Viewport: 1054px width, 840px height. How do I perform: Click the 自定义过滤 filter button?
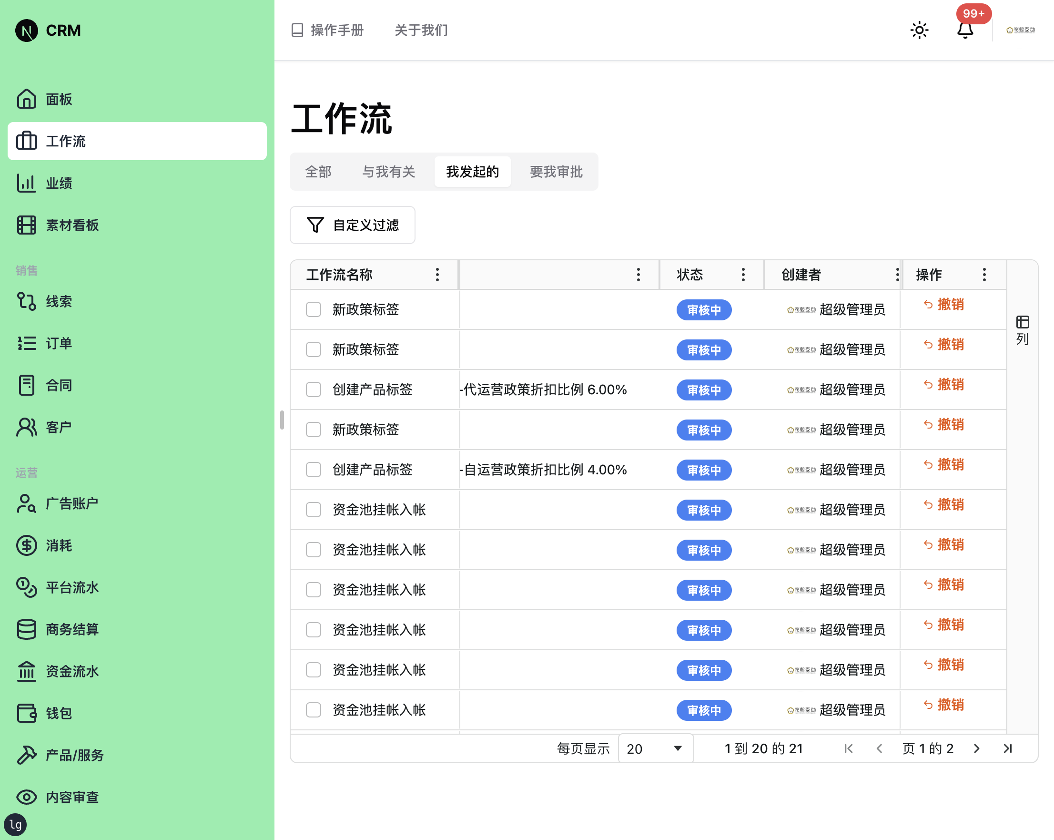click(x=352, y=225)
